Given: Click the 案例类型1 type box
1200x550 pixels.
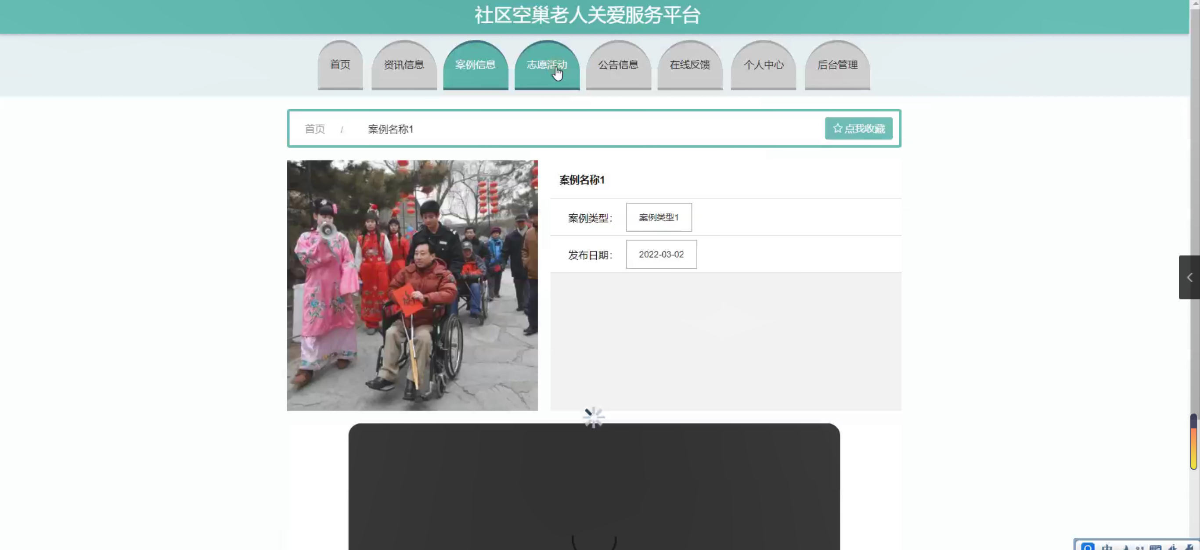Looking at the screenshot, I should pos(659,217).
